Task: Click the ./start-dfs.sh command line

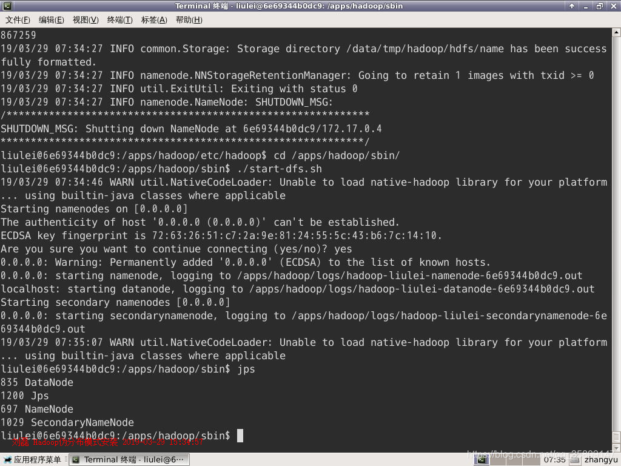Action: [161, 169]
